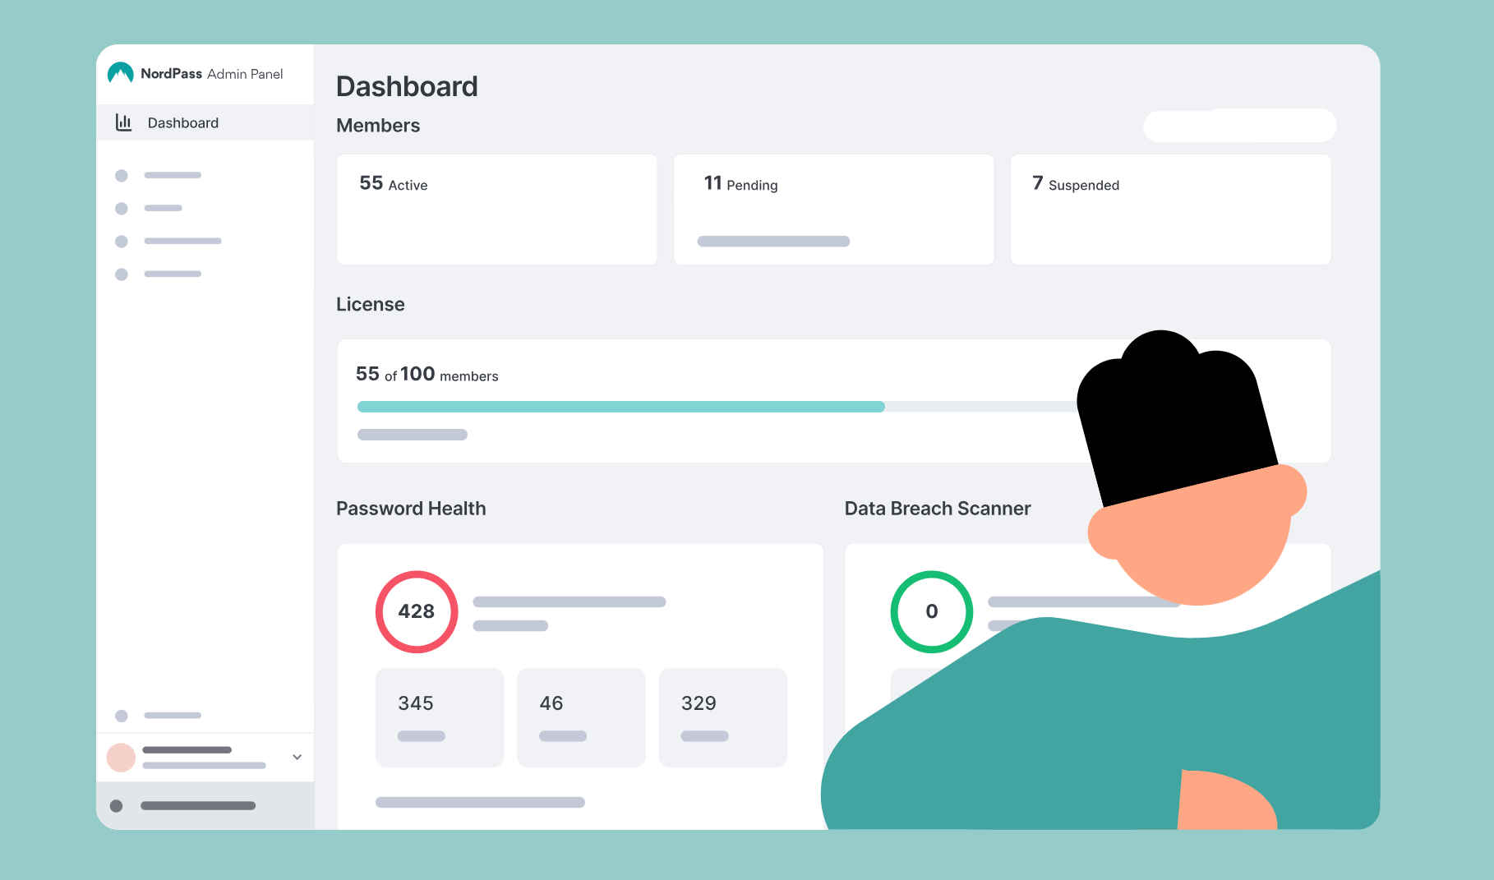The width and height of the screenshot is (1494, 880).
Task: Click the placeholder link under Pending count
Action: click(773, 242)
